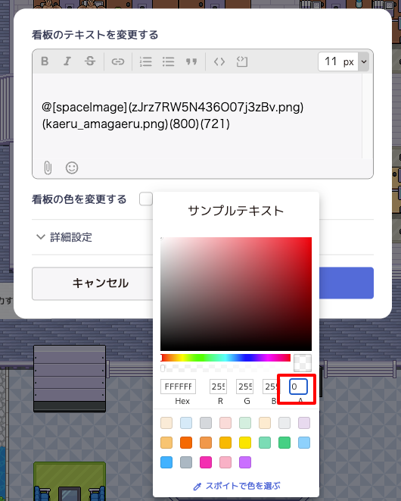Select the gray swatch in the bottom row
The image size is (401, 501).
coord(186,462)
